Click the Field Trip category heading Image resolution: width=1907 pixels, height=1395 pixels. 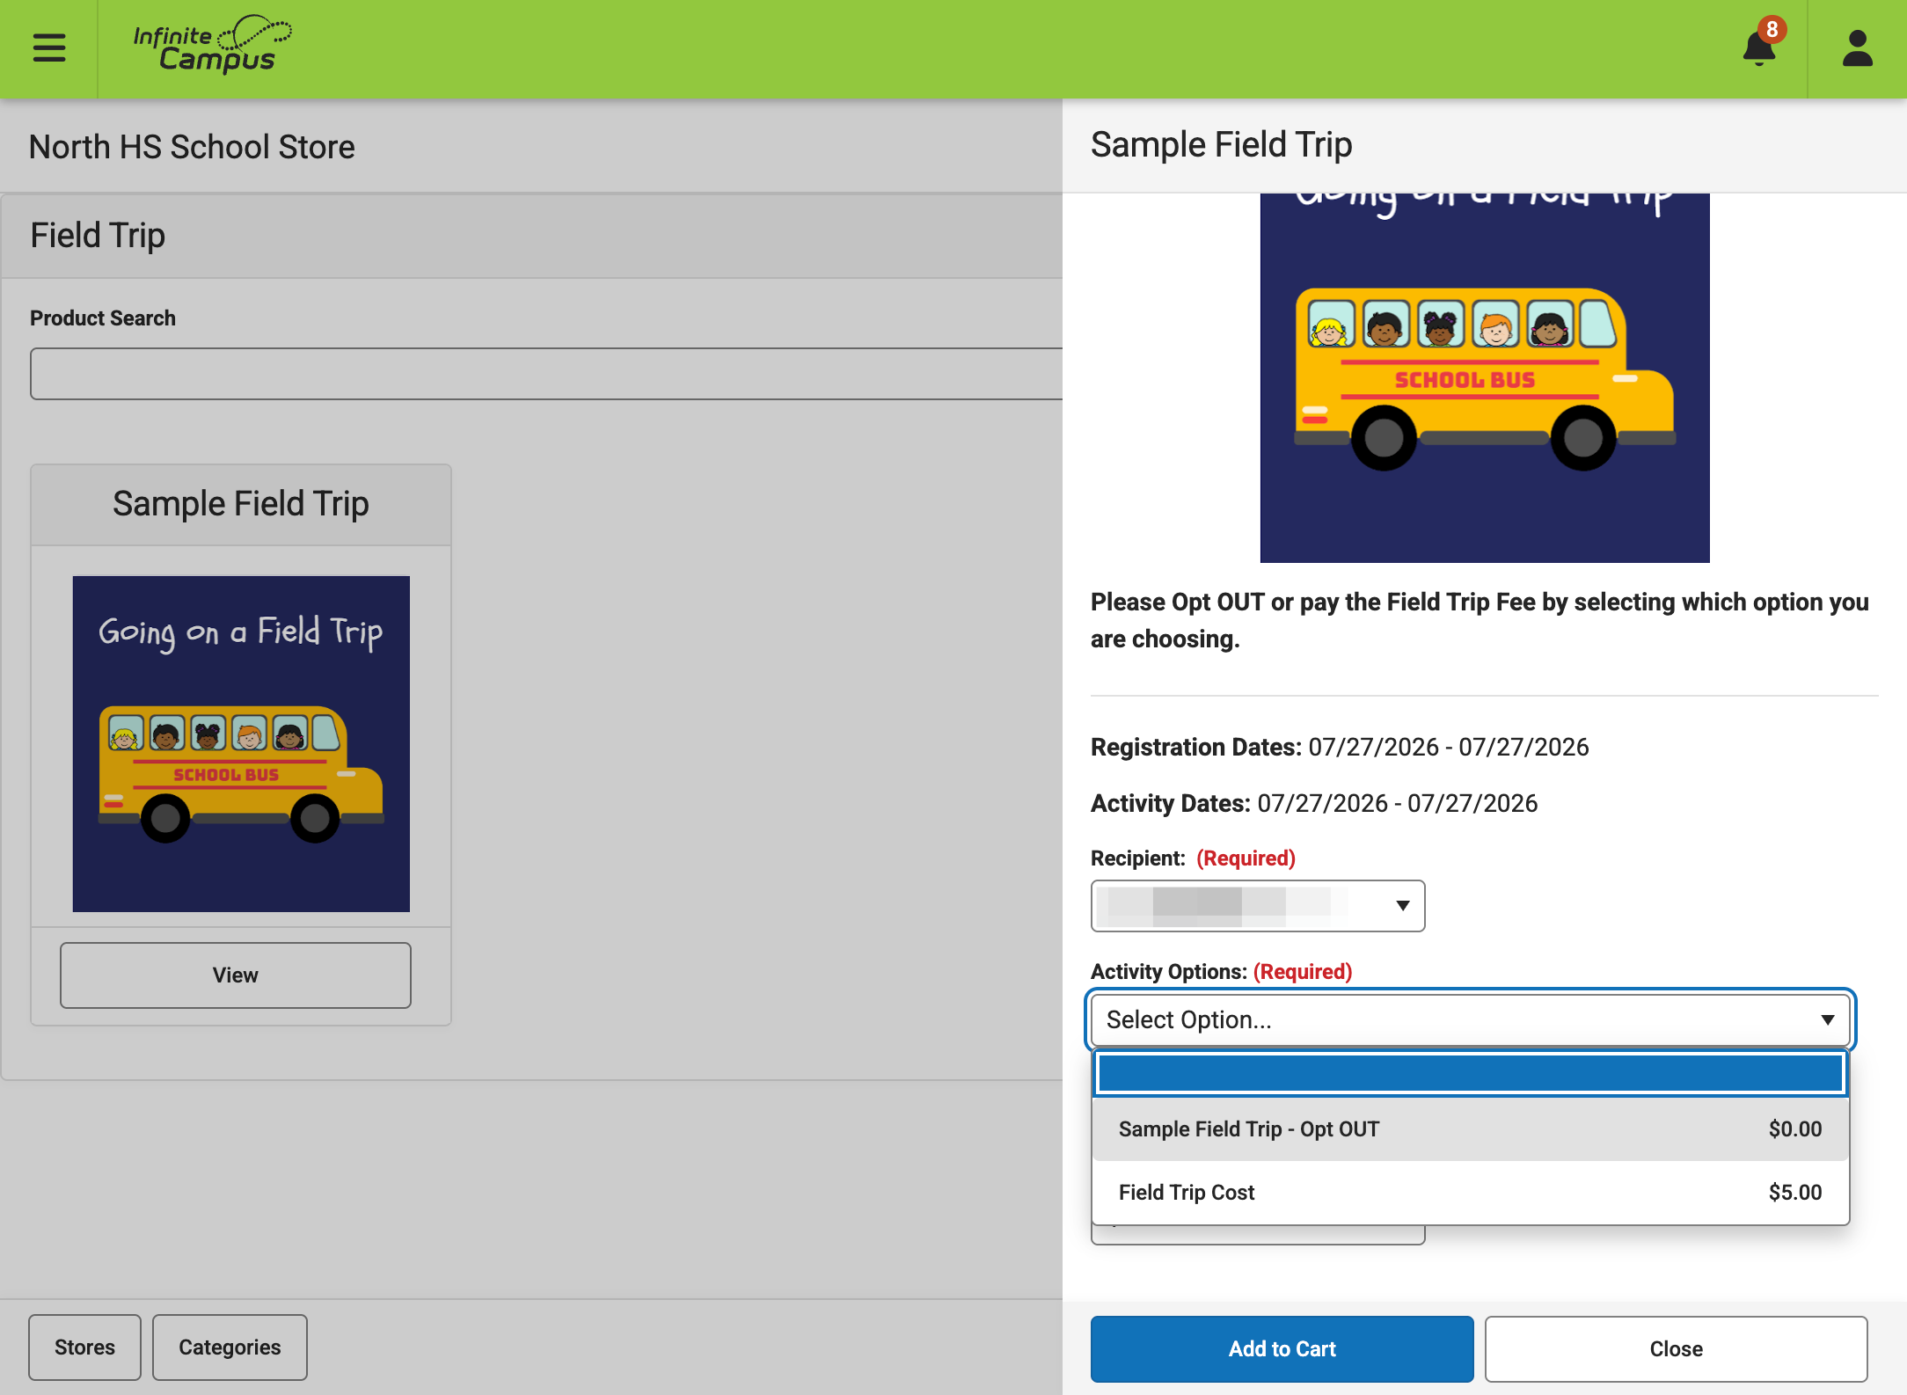coord(98,235)
